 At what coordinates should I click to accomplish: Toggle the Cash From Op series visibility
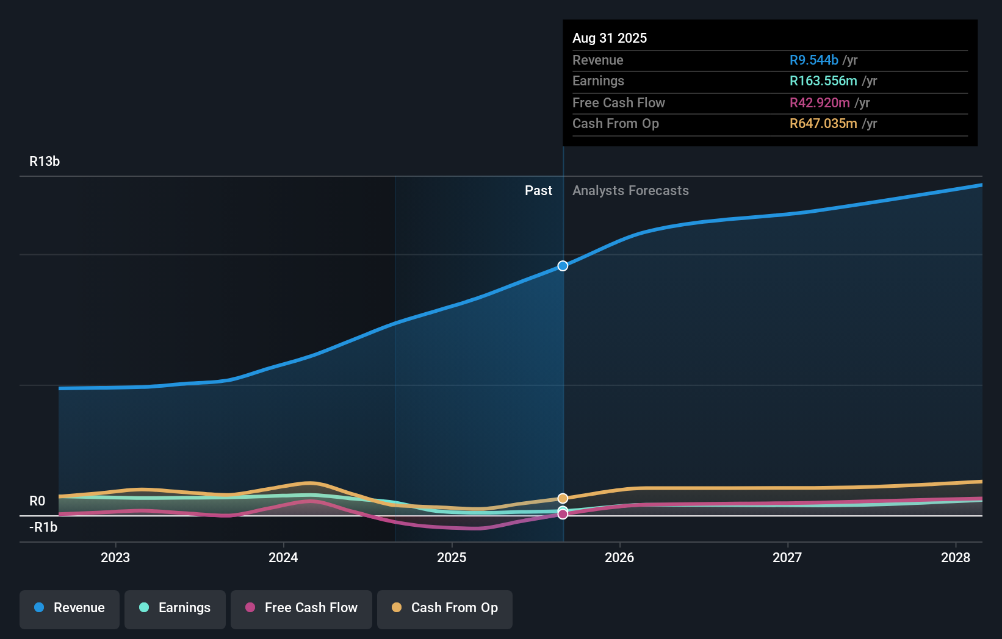pyautogui.click(x=444, y=608)
